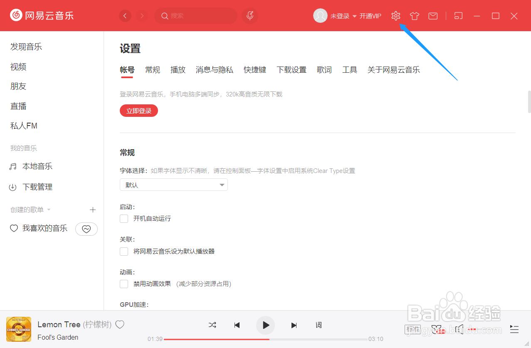The height and width of the screenshot is (348, 531).
Task: Switch to mini mode via top-right icon
Action: tap(458, 15)
